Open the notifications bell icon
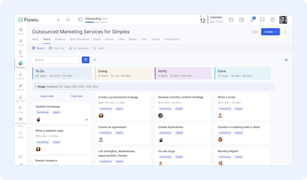 pyautogui.click(x=252, y=20)
